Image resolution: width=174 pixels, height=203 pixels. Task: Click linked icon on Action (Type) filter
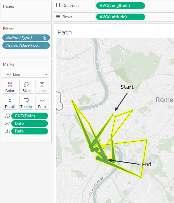point(44,38)
